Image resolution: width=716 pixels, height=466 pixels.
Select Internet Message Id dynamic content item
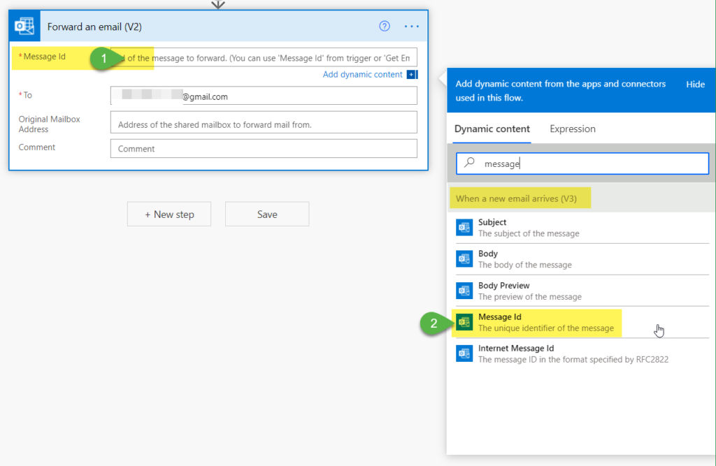point(582,354)
